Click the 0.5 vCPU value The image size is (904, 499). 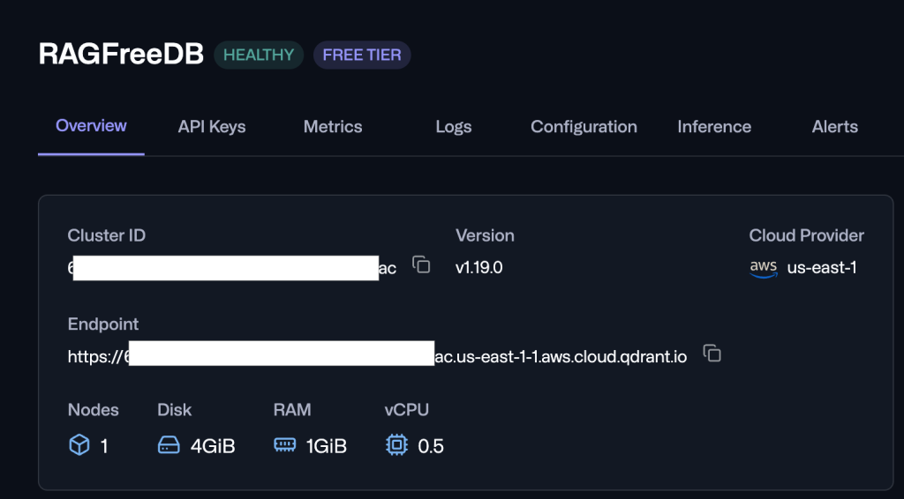point(431,446)
